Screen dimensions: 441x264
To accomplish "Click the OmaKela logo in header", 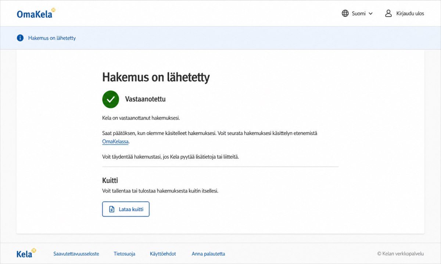I will click(36, 14).
